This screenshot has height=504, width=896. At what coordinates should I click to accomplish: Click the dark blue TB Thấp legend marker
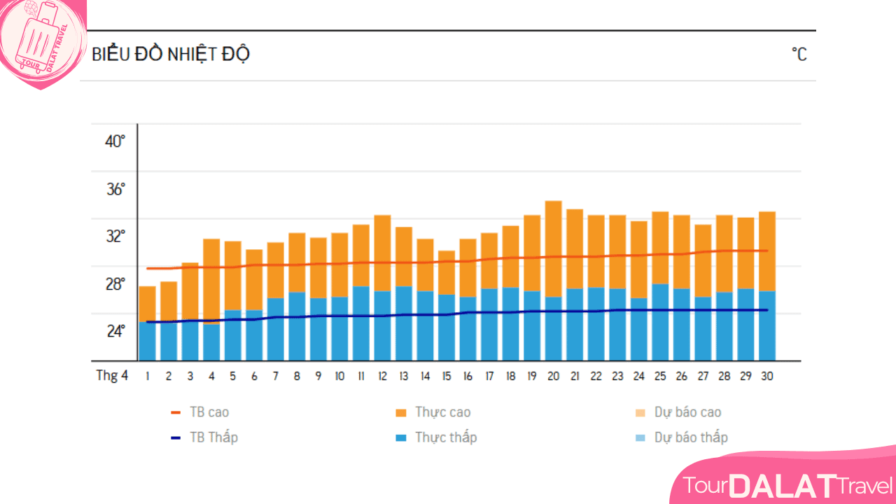pos(176,438)
